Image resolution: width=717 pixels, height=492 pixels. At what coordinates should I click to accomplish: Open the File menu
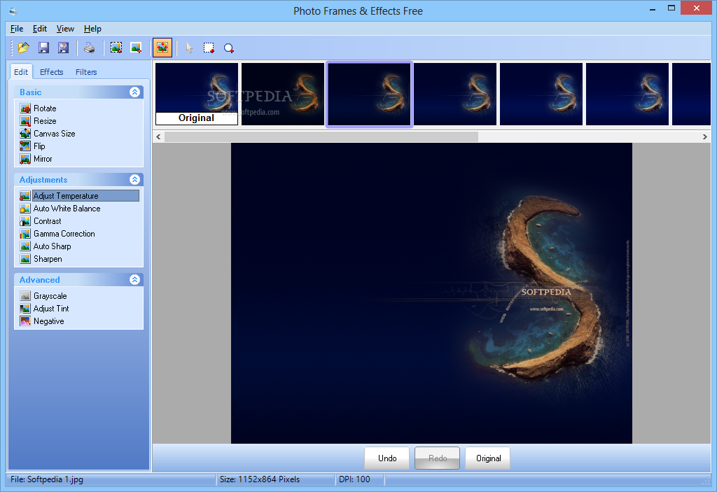(17, 29)
